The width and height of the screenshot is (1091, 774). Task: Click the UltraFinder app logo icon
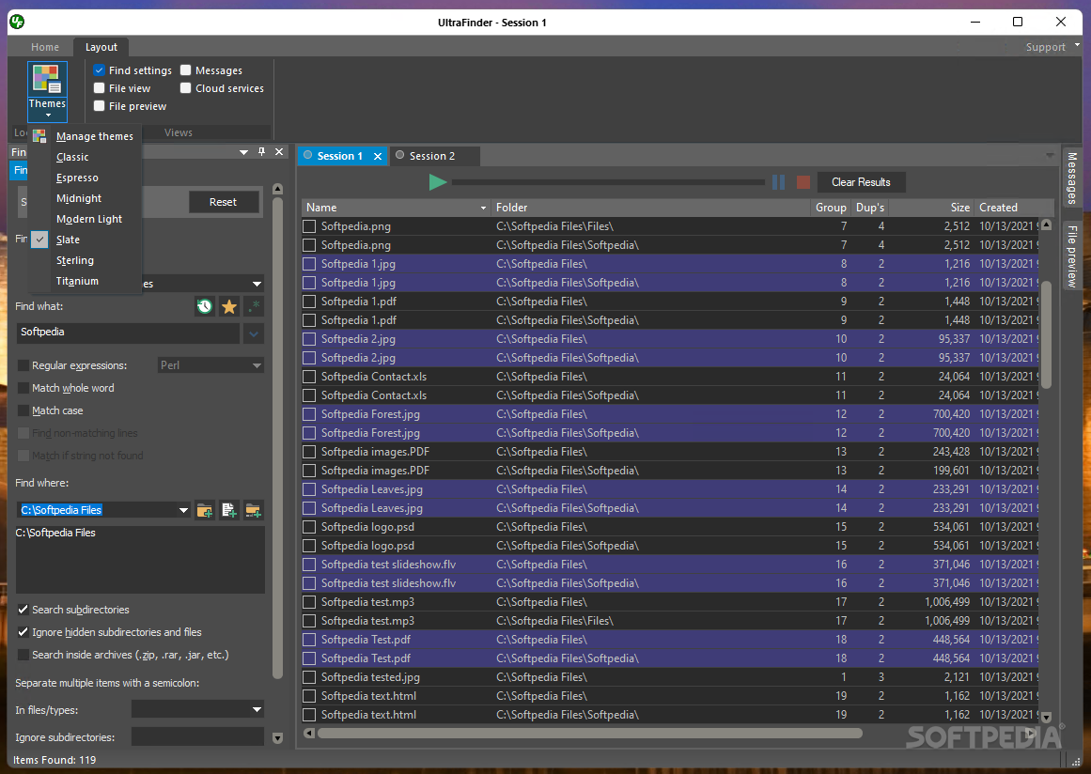pyautogui.click(x=18, y=23)
